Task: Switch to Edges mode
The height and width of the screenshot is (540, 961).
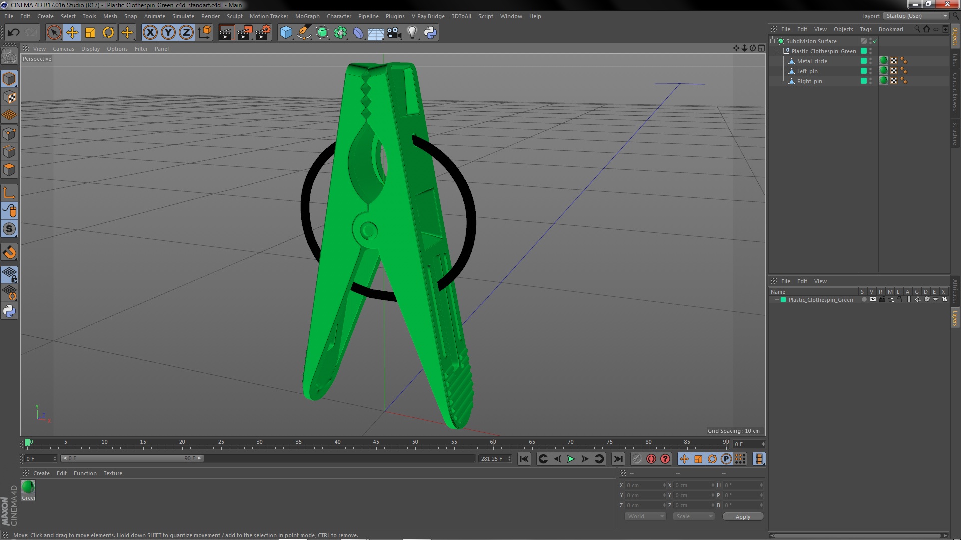Action: (x=9, y=152)
